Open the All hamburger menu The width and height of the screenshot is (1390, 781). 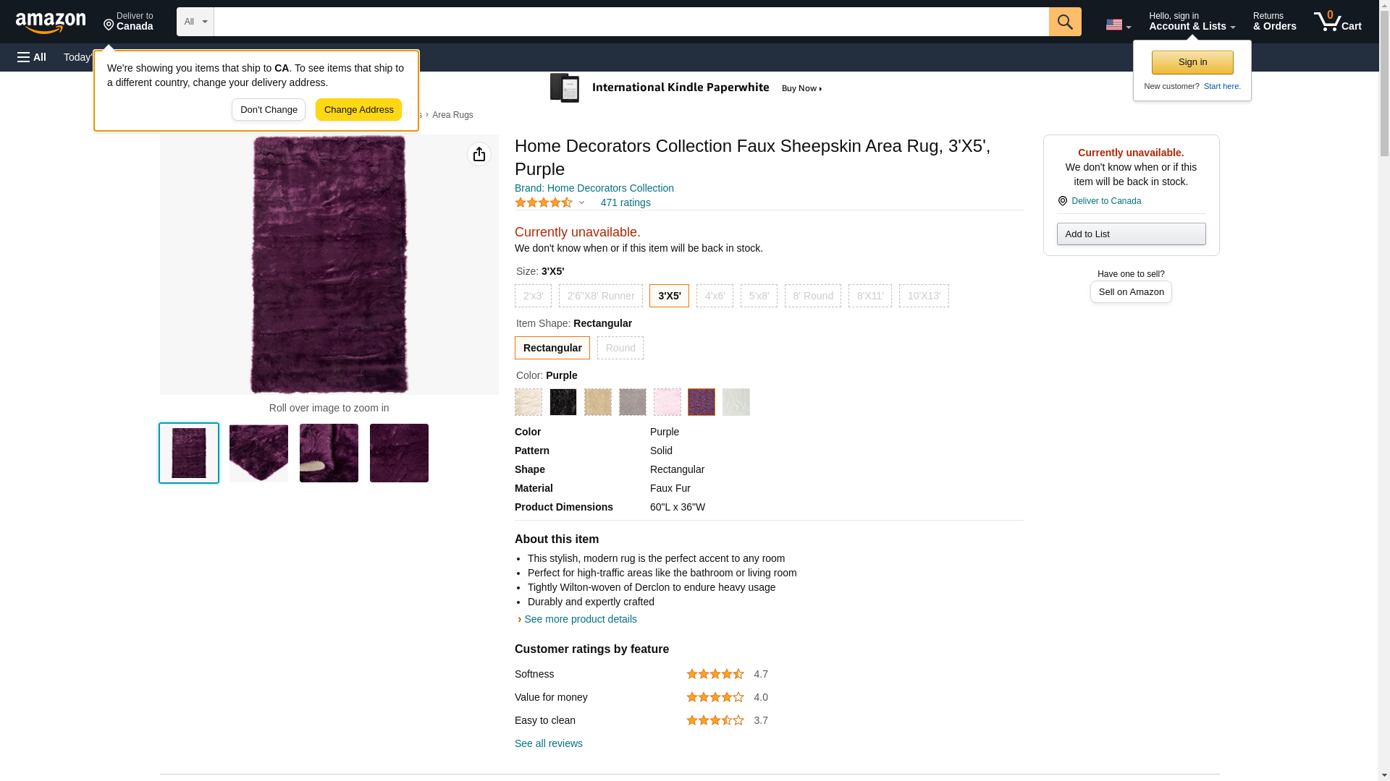coord(32,57)
